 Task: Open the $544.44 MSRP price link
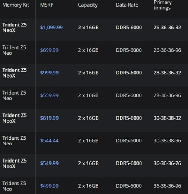(49, 140)
